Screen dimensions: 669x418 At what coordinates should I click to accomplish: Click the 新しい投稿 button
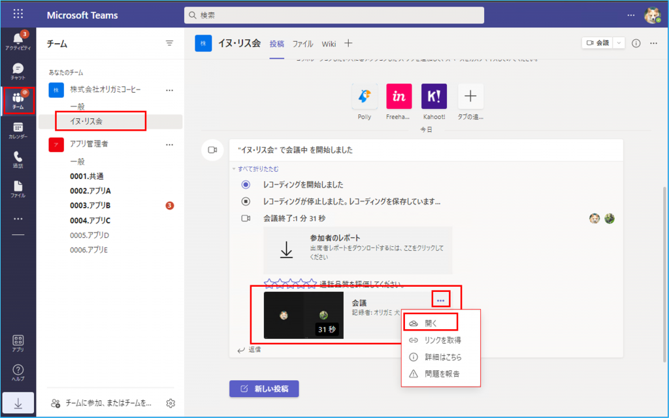264,389
